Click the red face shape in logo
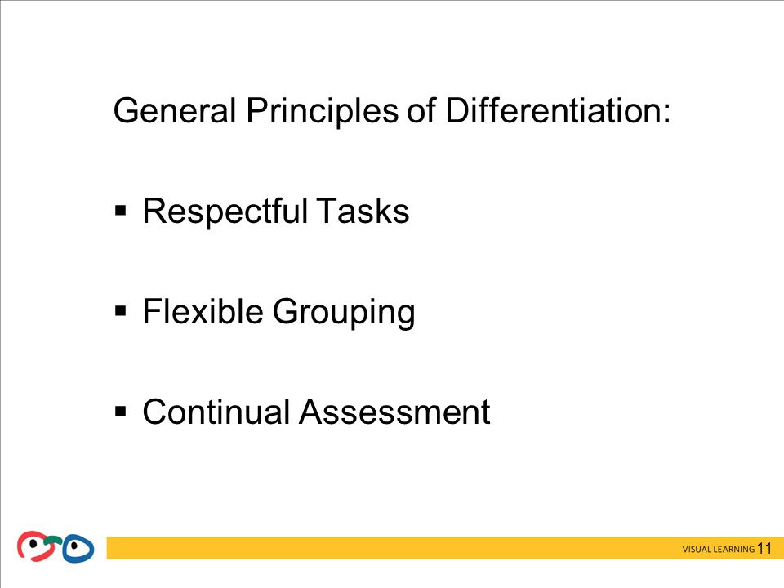The height and width of the screenshot is (588, 784). coord(35,546)
